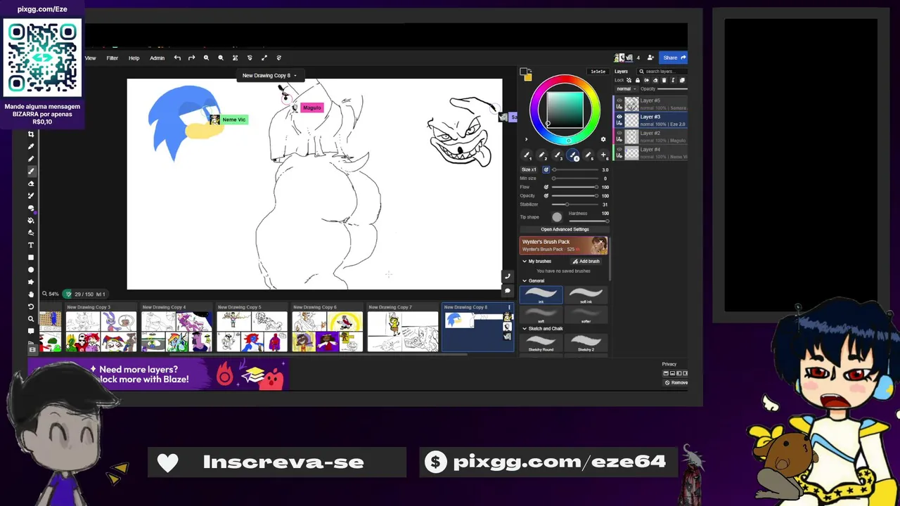Toggle visibility of Layer #5
The image size is (900, 506).
tap(619, 100)
